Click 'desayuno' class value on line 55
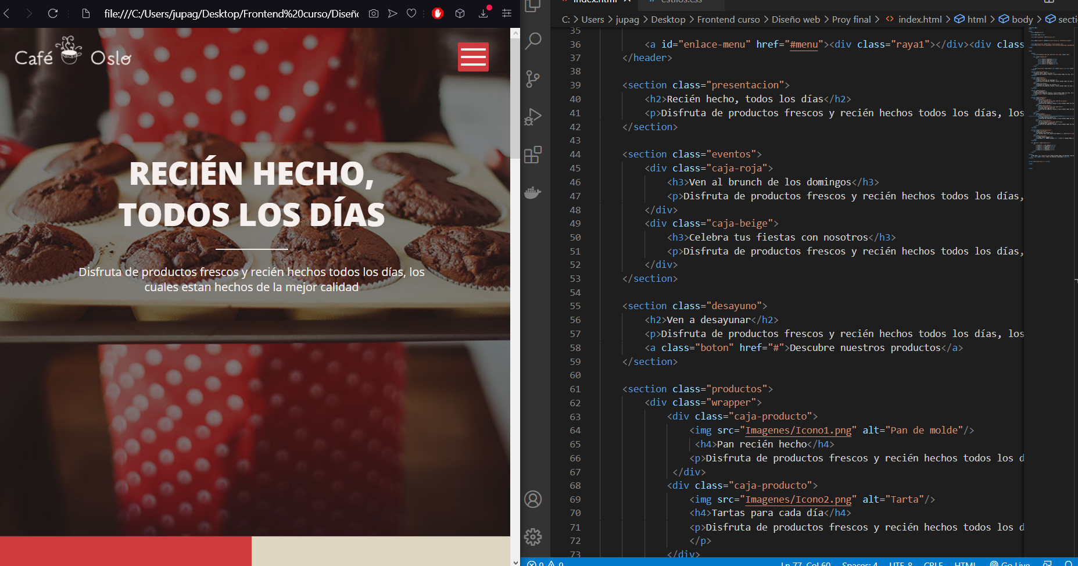The width and height of the screenshot is (1078, 566). click(x=734, y=306)
